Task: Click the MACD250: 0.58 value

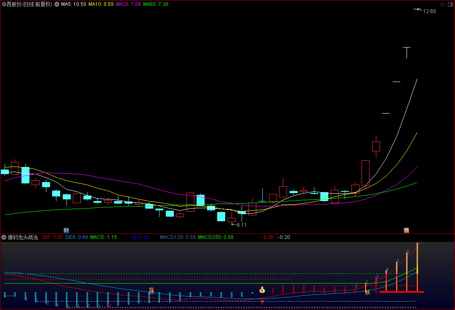Action: [x=216, y=237]
